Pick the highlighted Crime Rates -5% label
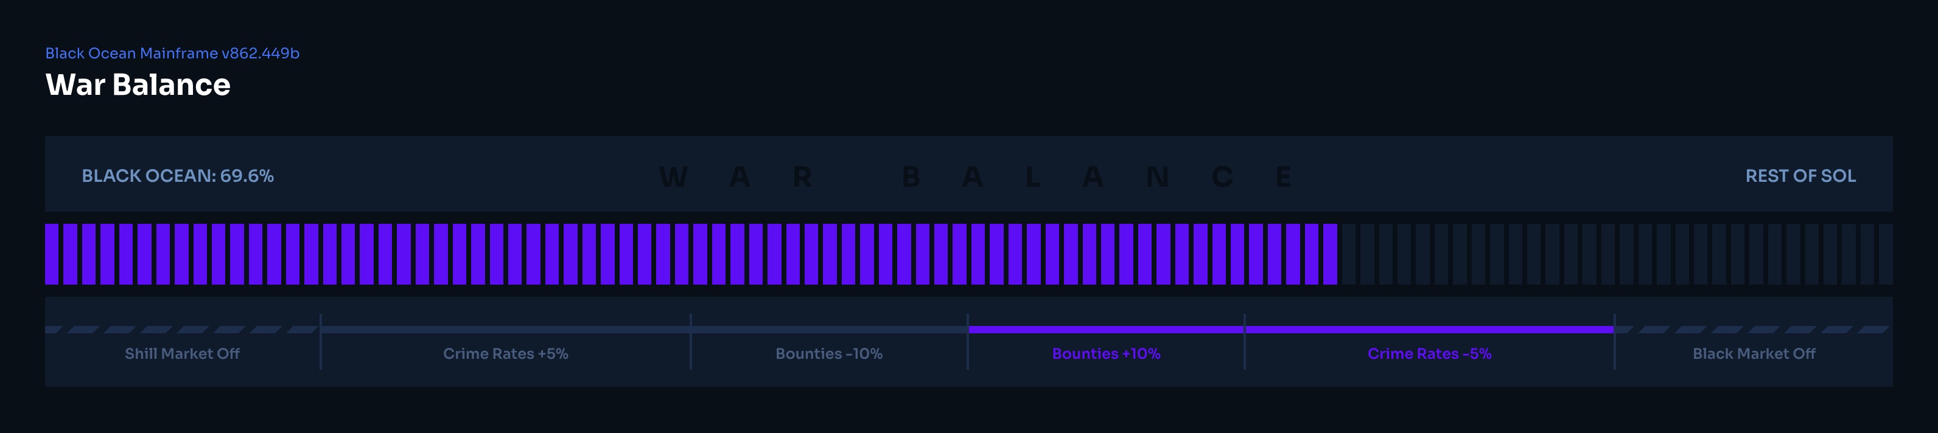The height and width of the screenshot is (433, 1938). (x=1429, y=353)
